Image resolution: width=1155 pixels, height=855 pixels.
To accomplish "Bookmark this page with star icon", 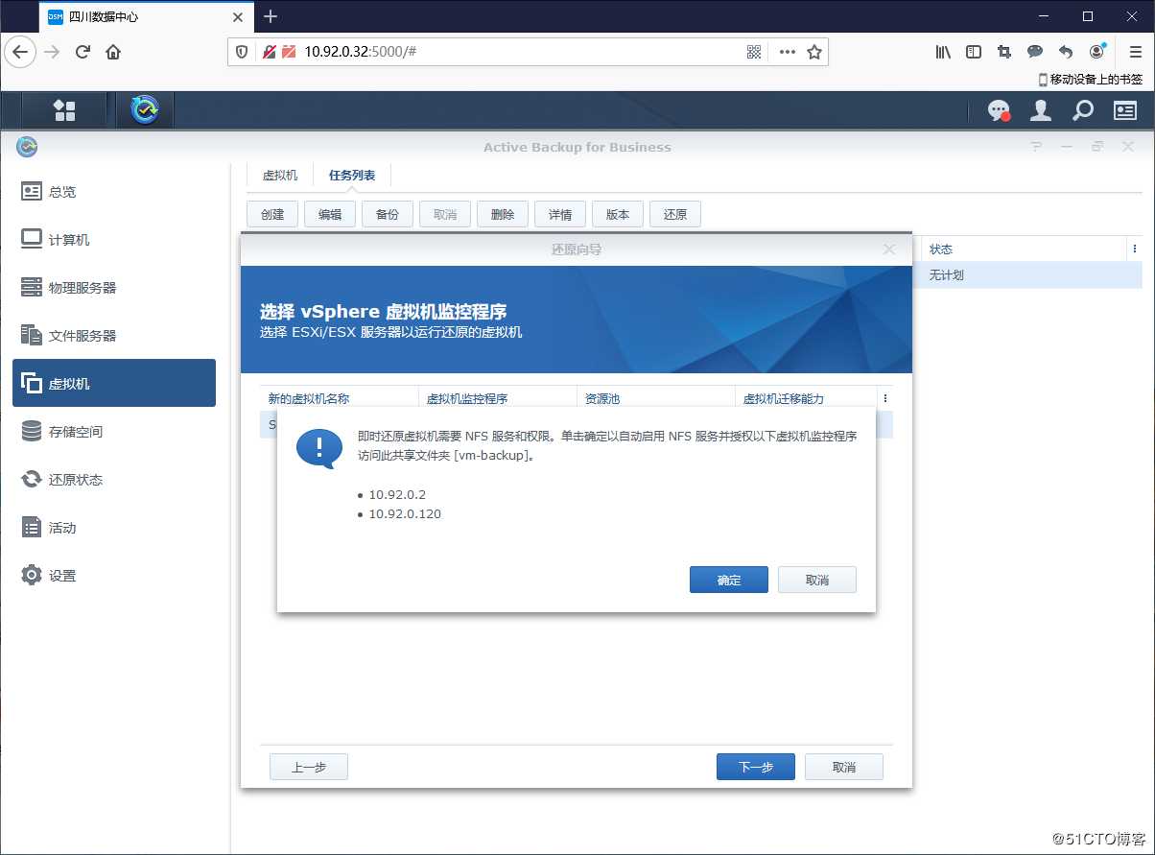I will click(814, 52).
